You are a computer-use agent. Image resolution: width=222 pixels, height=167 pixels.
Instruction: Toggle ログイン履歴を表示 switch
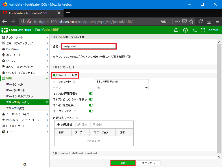click(x=91, y=105)
